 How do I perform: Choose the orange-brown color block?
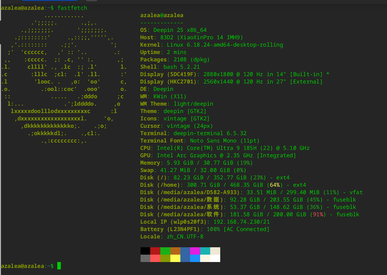pos(175,251)
